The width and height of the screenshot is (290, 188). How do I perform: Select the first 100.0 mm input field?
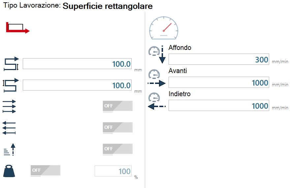(x=77, y=64)
